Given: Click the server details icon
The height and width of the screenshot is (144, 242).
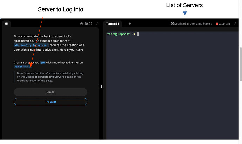Looking at the screenshot, I should (x=172, y=24).
